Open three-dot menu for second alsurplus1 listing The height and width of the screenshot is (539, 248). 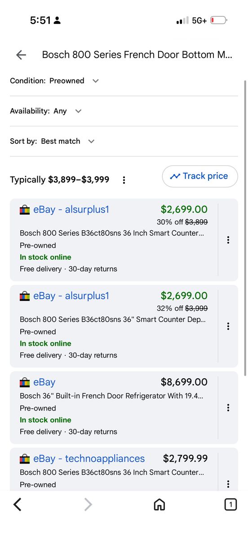228,326
